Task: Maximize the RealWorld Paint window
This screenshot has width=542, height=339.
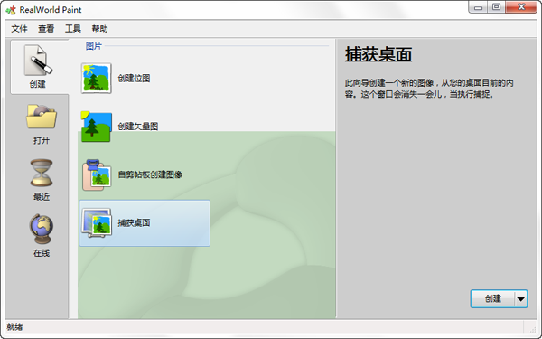Action: pyautogui.click(x=496, y=7)
